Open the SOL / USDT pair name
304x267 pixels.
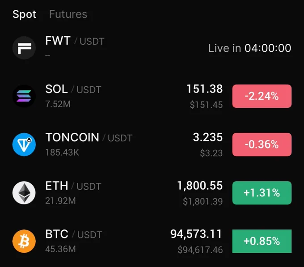73,89
